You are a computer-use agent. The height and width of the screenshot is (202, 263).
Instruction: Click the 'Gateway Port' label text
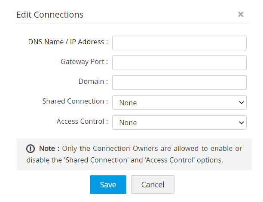84,61
